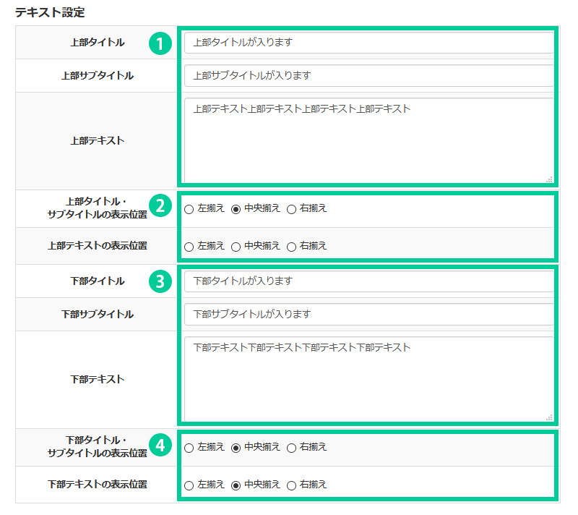
Task: Click inside the 下部テキスト textarea
Action: pyautogui.click(x=368, y=380)
